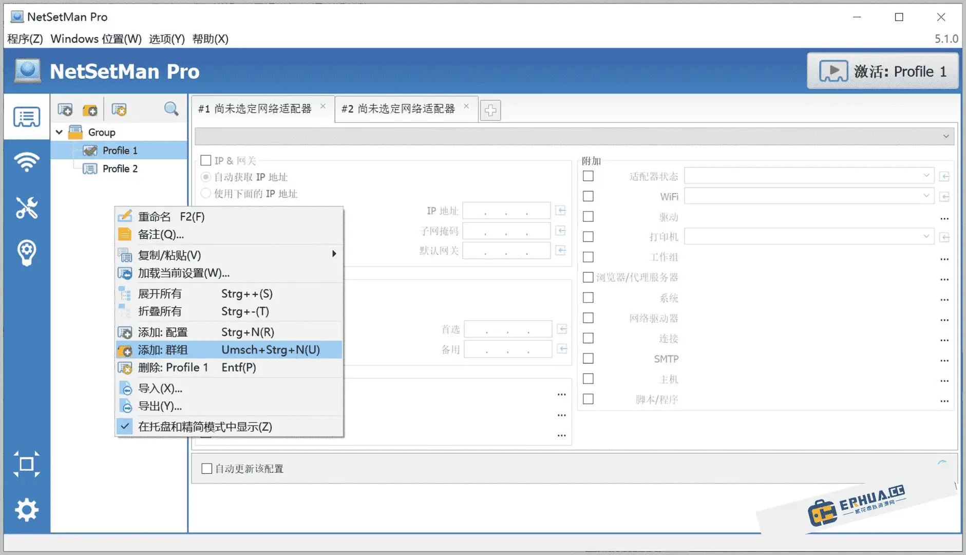Open 工作组 settings ellipsis
This screenshot has height=555, width=966.
click(944, 259)
